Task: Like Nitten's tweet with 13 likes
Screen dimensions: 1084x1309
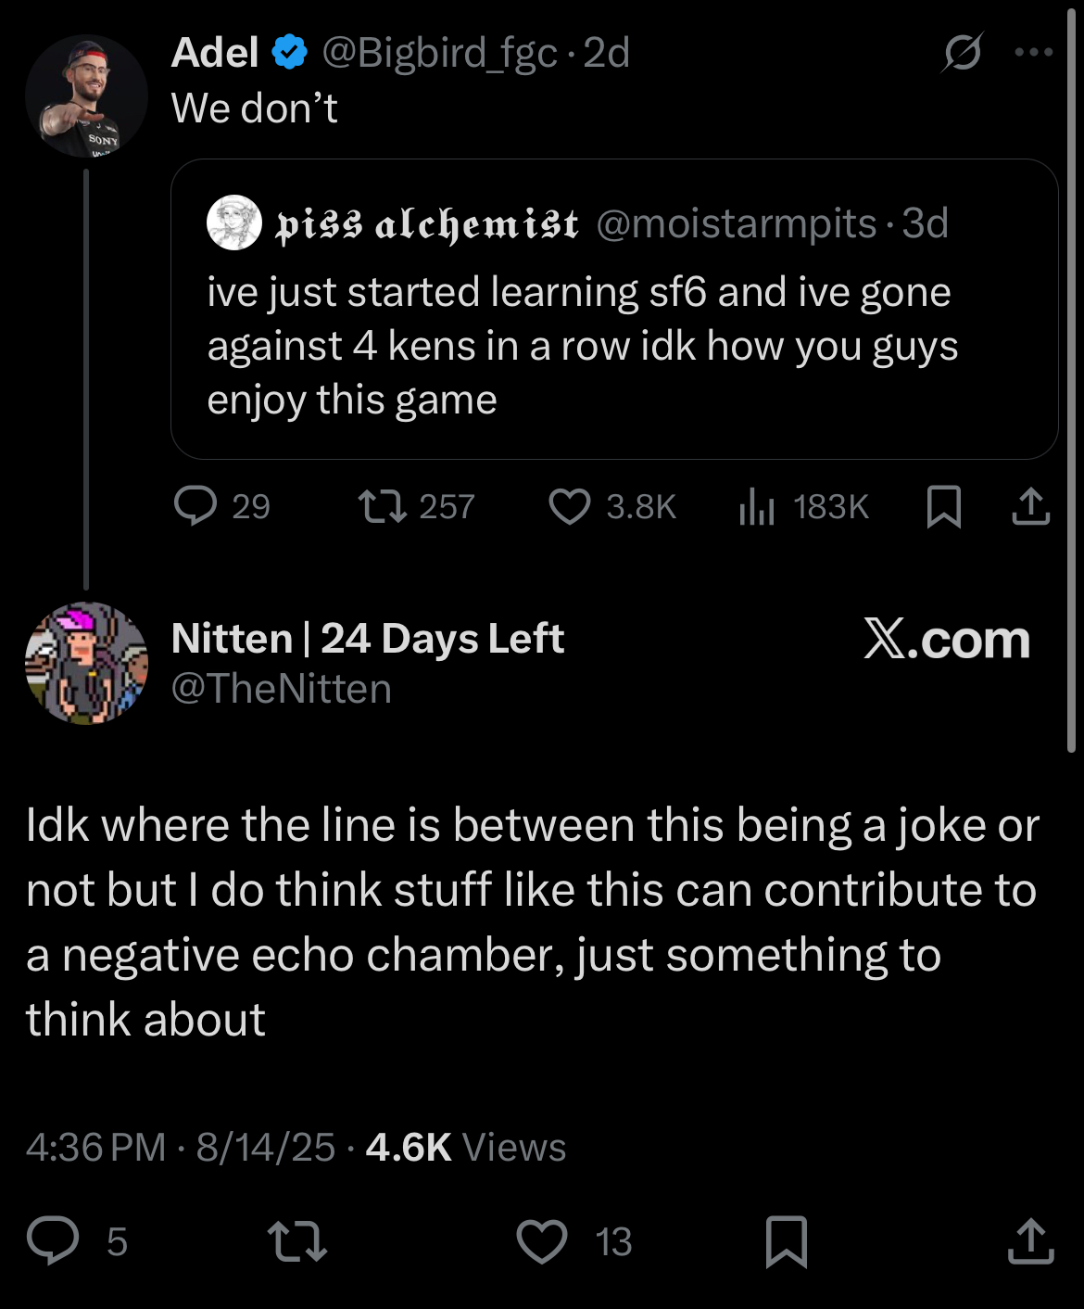Action: tap(542, 1241)
